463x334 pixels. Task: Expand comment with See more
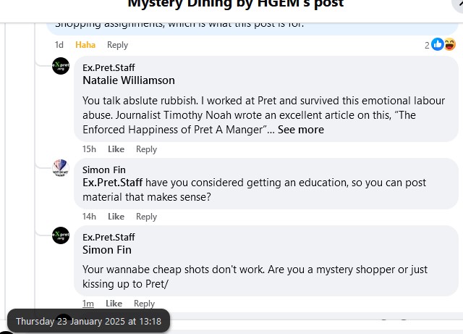[300, 130]
